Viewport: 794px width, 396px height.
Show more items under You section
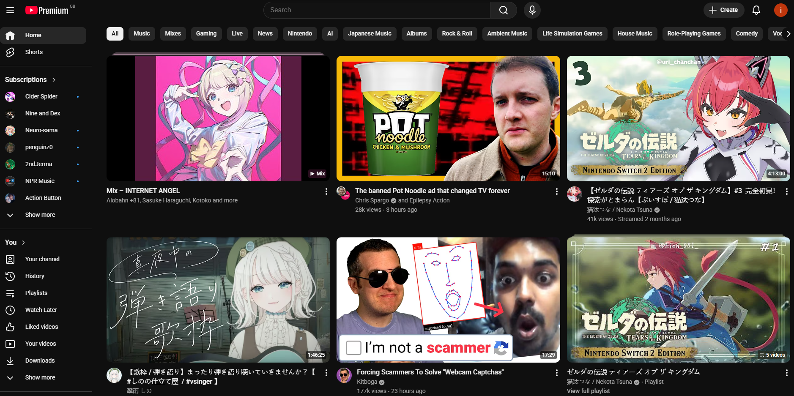(x=43, y=377)
